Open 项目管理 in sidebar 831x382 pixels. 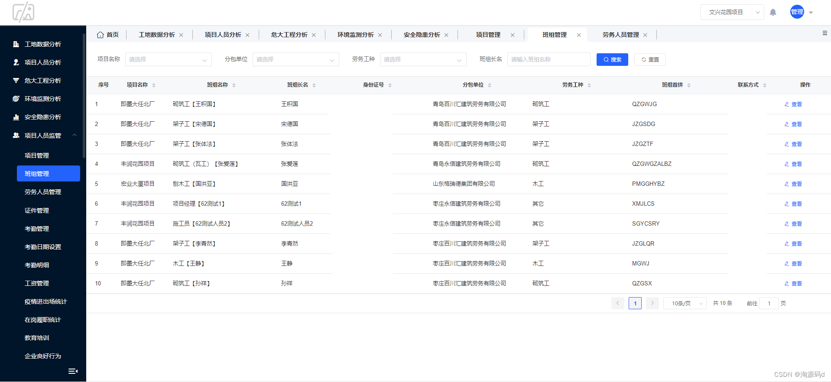(37, 155)
